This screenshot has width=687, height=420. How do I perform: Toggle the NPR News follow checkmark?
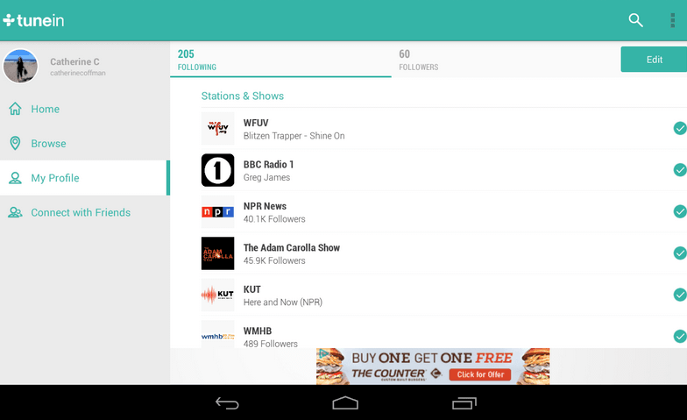click(x=679, y=211)
